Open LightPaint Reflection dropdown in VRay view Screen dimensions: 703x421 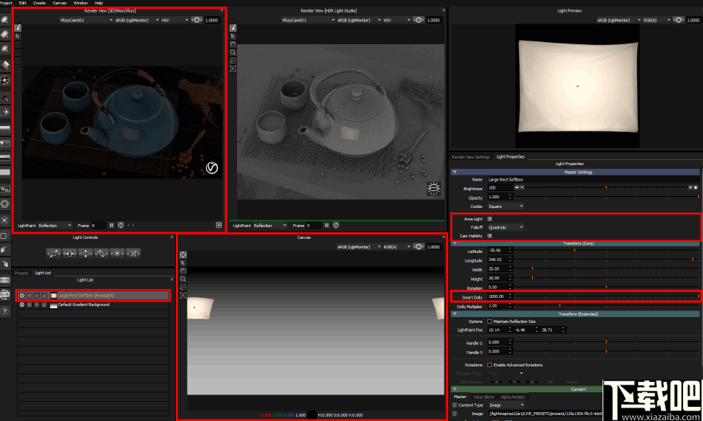(x=55, y=226)
